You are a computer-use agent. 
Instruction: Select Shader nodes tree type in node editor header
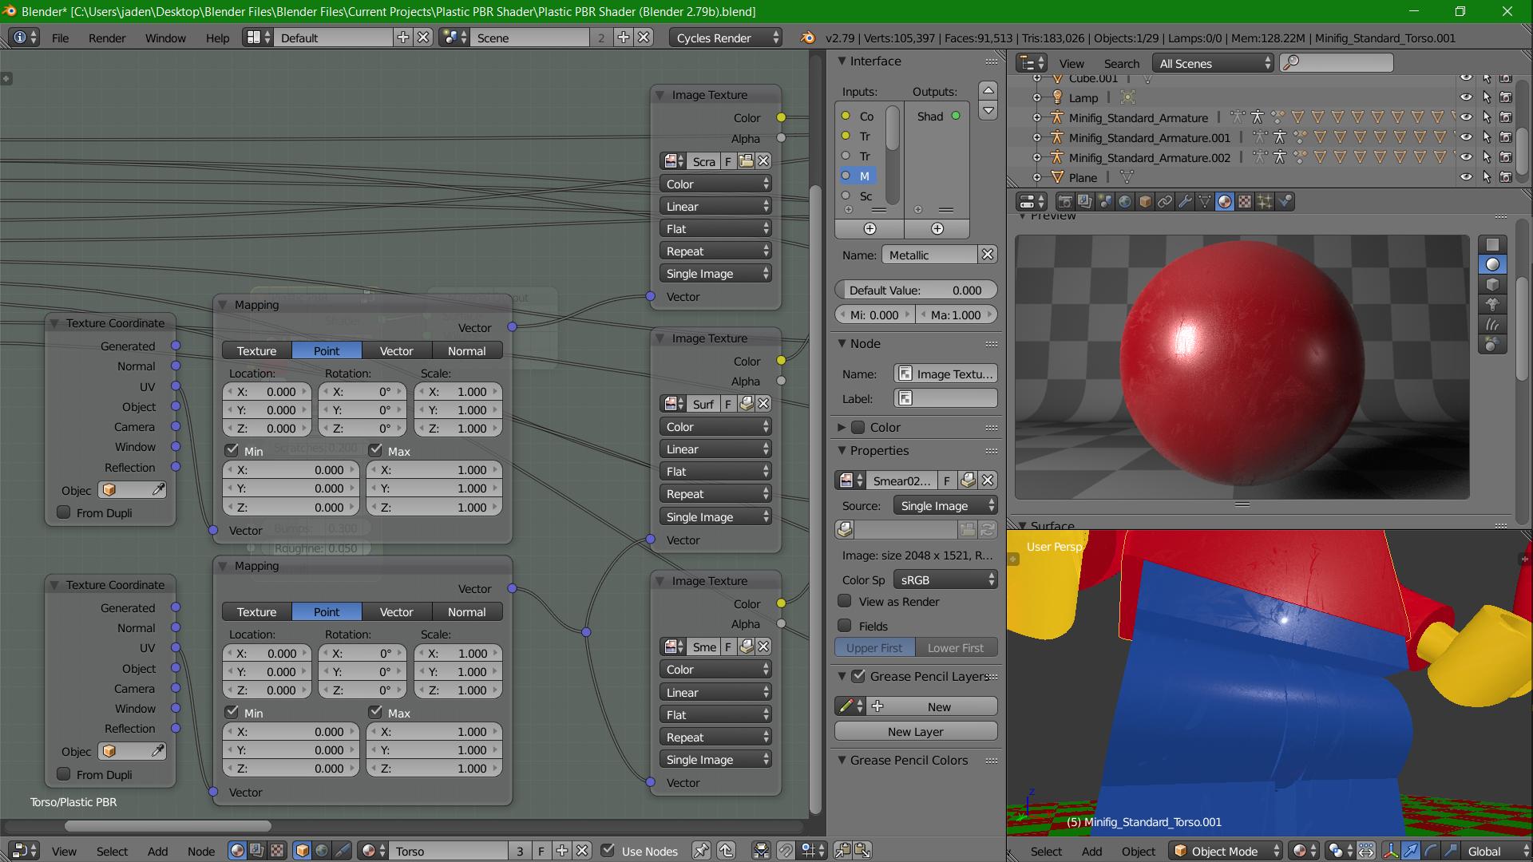coord(237,851)
